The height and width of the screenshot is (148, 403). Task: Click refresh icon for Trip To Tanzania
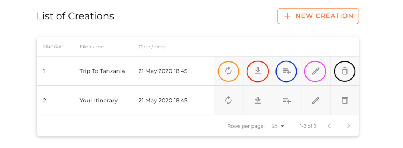click(228, 71)
